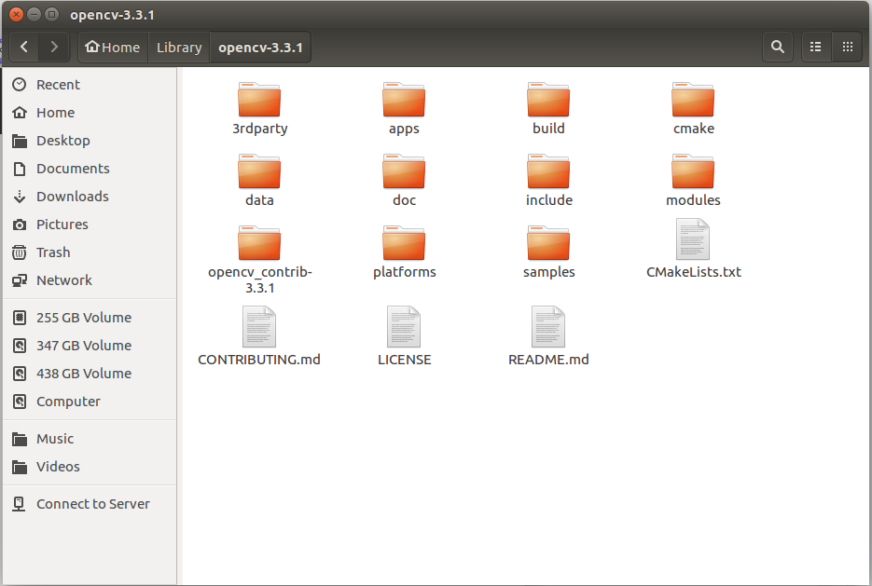872x586 pixels.
Task: Select the data folder icon
Action: click(x=259, y=171)
